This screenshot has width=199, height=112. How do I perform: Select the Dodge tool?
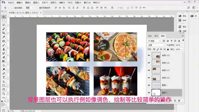pos(3,69)
